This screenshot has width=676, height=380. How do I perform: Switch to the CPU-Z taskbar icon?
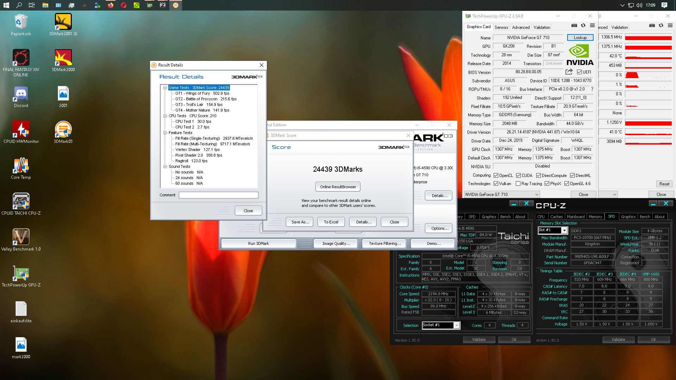pos(162,5)
